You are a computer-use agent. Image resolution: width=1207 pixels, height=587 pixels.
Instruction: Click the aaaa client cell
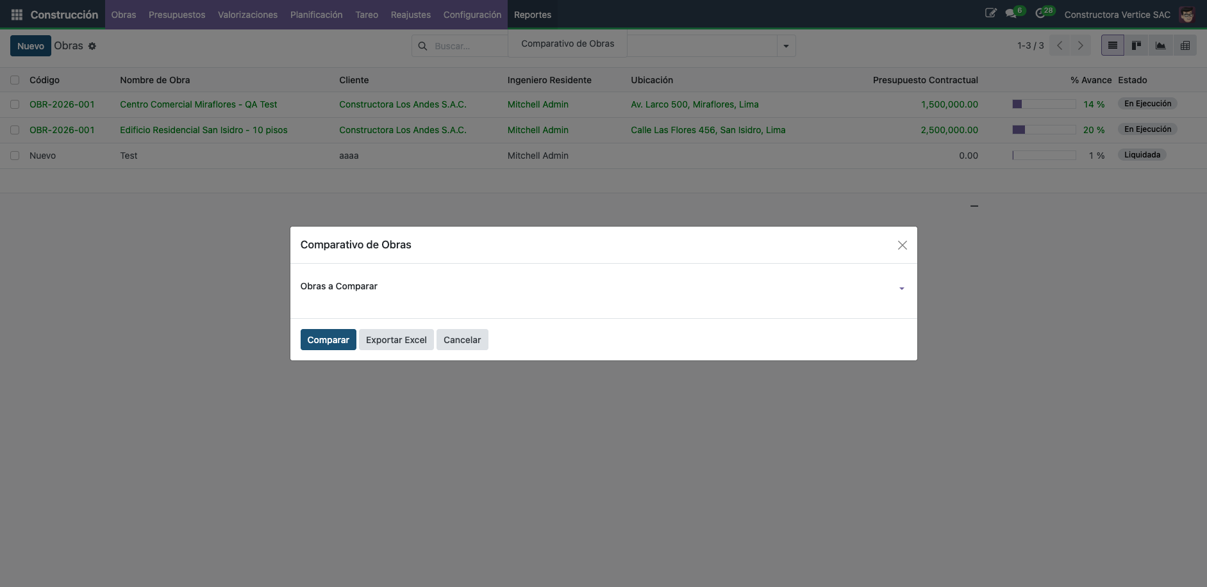point(349,156)
